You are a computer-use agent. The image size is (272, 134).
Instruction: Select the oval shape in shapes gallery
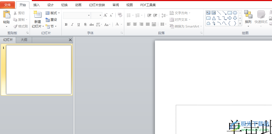pyautogui.click(x=235, y=13)
